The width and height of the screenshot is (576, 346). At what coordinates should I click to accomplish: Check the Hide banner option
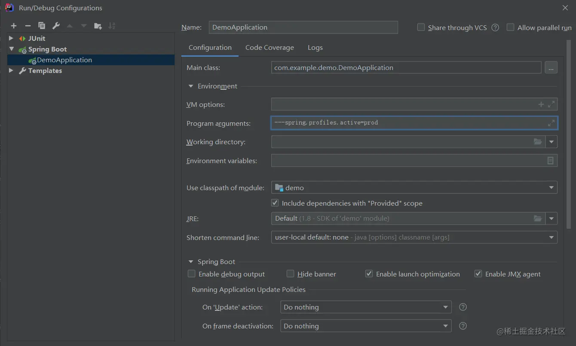tap(291, 274)
